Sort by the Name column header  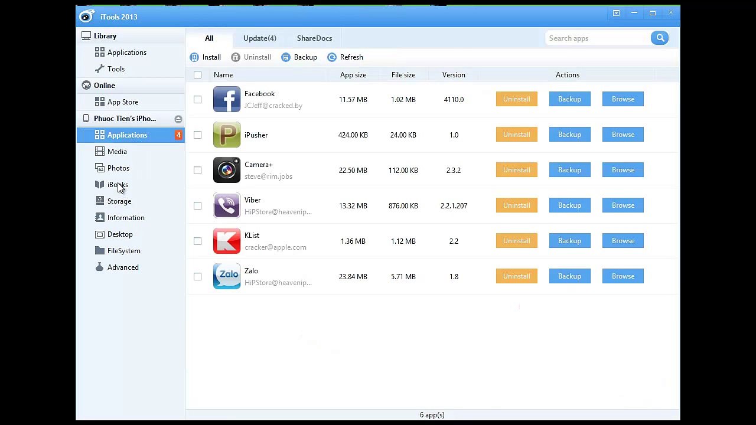[223, 75]
